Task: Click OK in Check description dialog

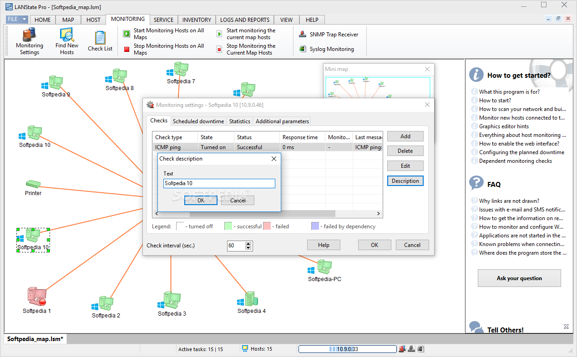Action: tap(201, 200)
